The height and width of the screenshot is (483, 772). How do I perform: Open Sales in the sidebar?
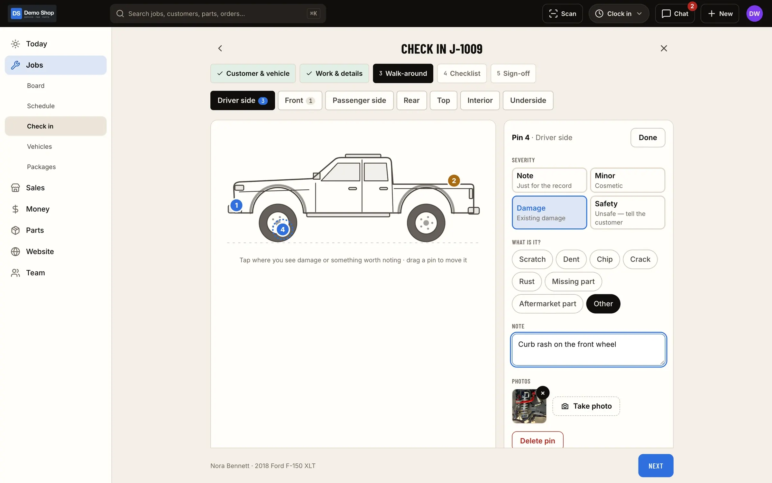tap(56, 188)
